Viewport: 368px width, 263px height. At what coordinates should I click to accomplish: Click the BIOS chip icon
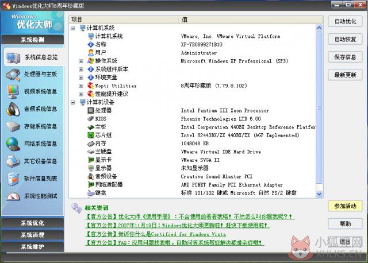(x=91, y=119)
